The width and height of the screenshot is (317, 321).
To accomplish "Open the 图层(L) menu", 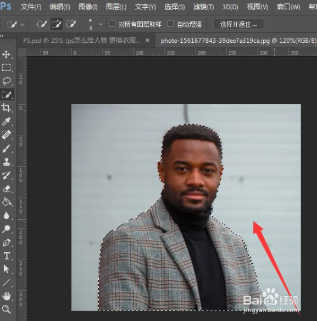I will pyautogui.click(x=116, y=7).
